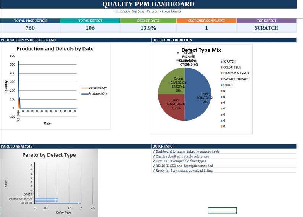Click the SCRATCH bar in Pareto chart

click(58, 203)
